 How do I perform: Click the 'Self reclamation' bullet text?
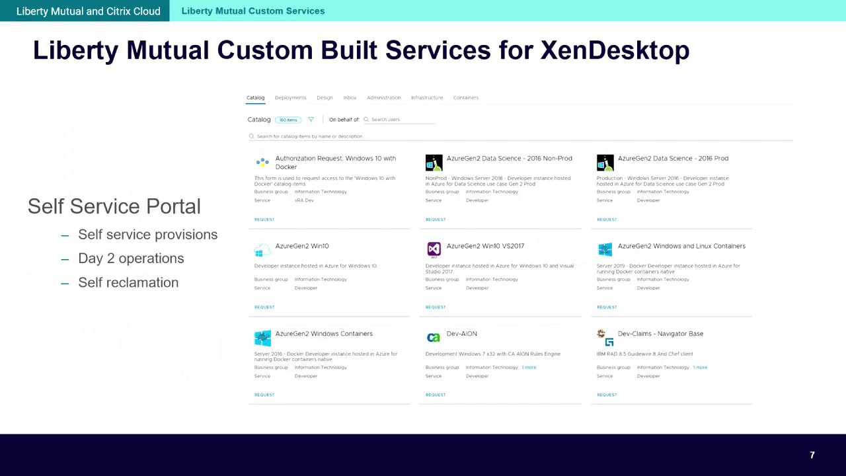point(128,282)
